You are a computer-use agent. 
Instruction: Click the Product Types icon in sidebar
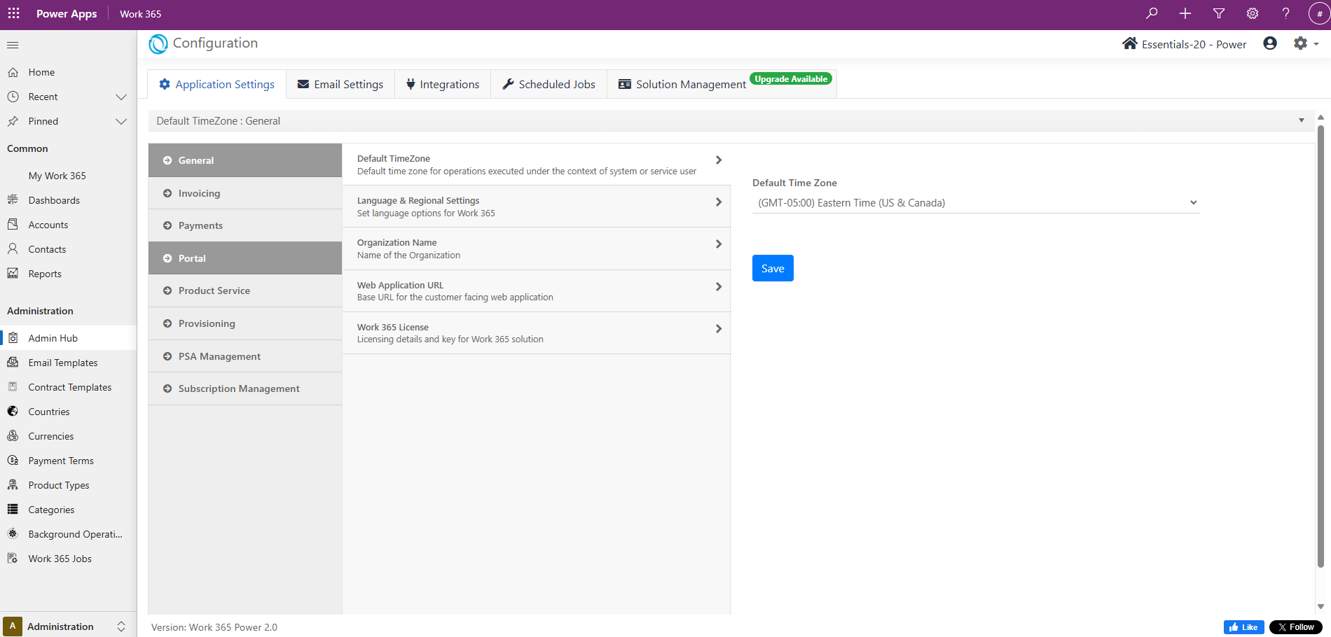(13, 484)
